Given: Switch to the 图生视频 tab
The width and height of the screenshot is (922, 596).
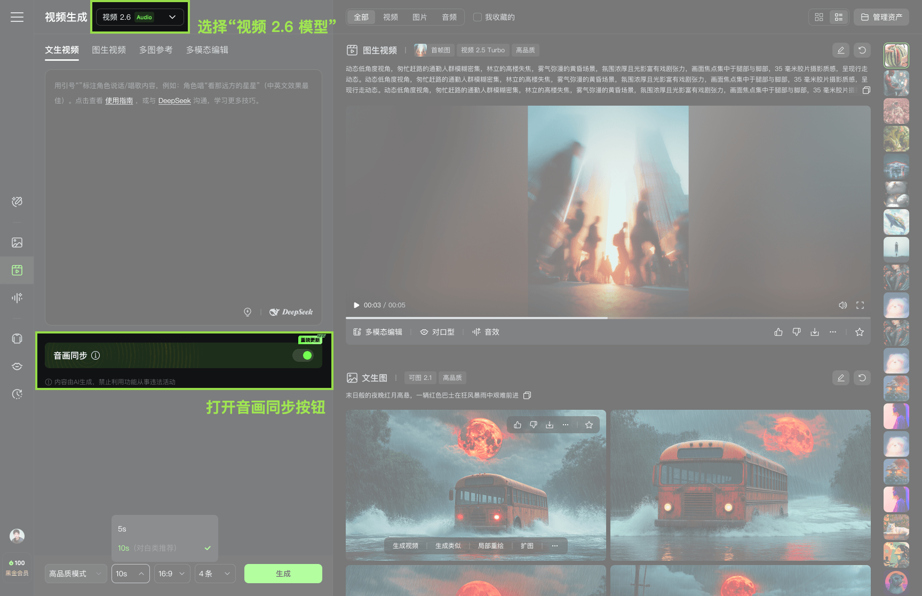Looking at the screenshot, I should point(109,50).
